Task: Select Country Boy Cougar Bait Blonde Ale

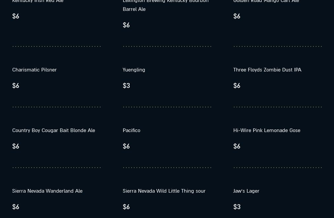Action: point(53,130)
